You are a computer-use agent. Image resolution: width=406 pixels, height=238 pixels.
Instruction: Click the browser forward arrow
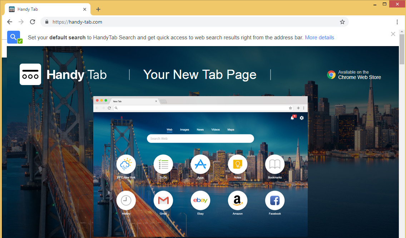(21, 22)
